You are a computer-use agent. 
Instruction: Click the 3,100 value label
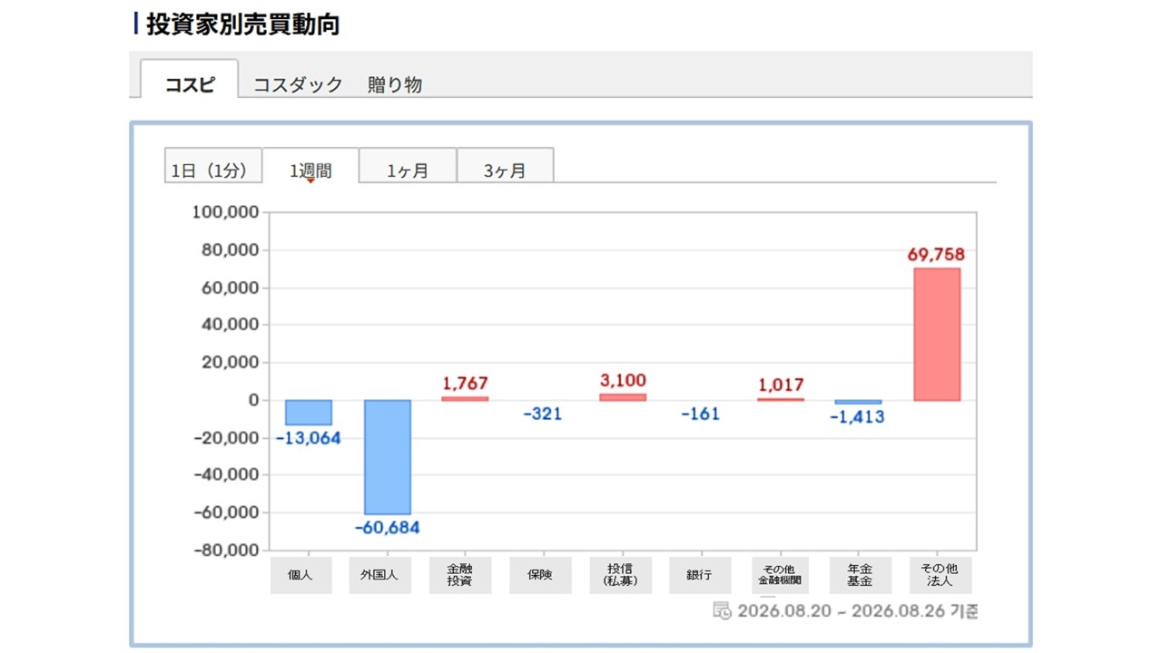(x=624, y=380)
